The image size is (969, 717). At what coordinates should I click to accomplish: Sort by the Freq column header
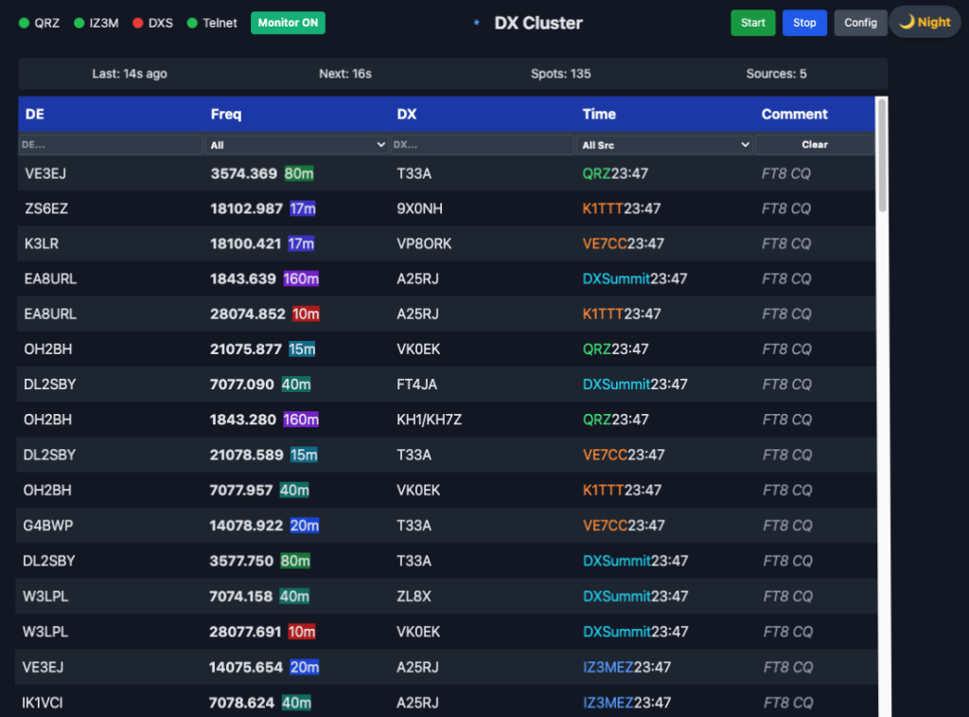(226, 114)
